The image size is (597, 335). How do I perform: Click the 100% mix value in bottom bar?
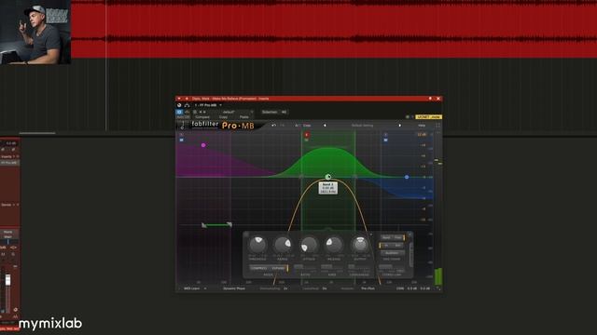(400, 288)
